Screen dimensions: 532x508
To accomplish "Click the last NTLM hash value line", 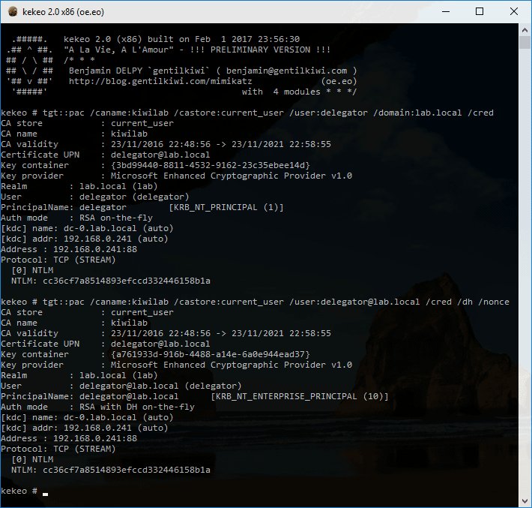I will pos(111,470).
